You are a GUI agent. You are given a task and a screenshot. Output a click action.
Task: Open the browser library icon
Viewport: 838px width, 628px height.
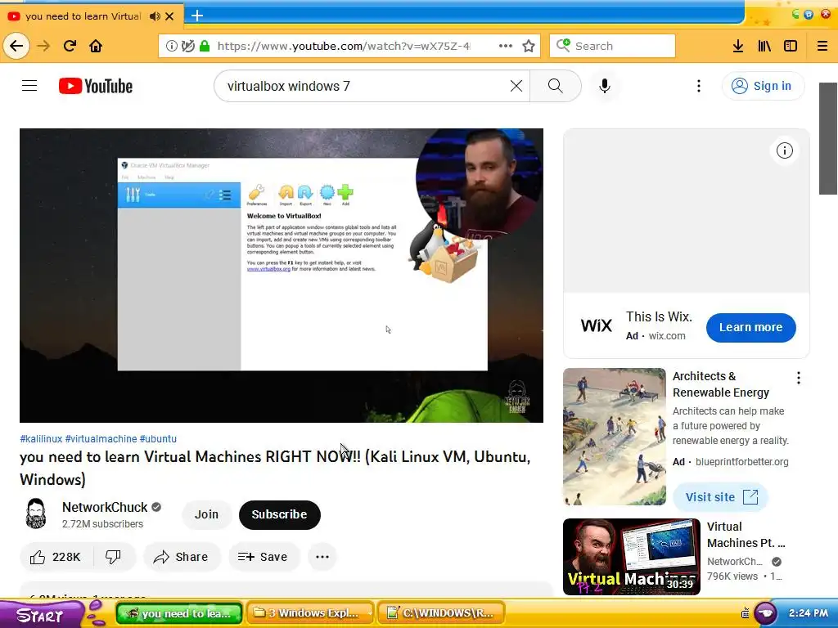[x=764, y=46]
